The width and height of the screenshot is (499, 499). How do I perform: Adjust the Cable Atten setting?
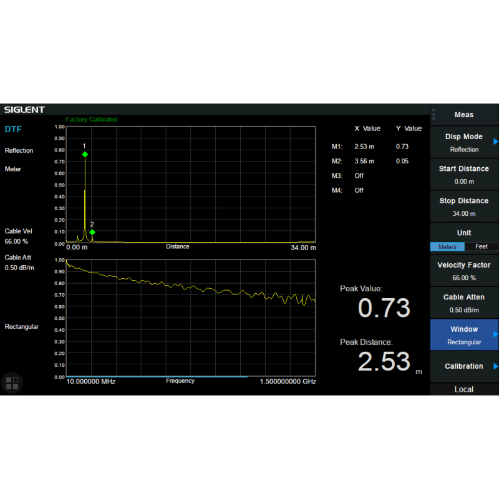pos(464,303)
